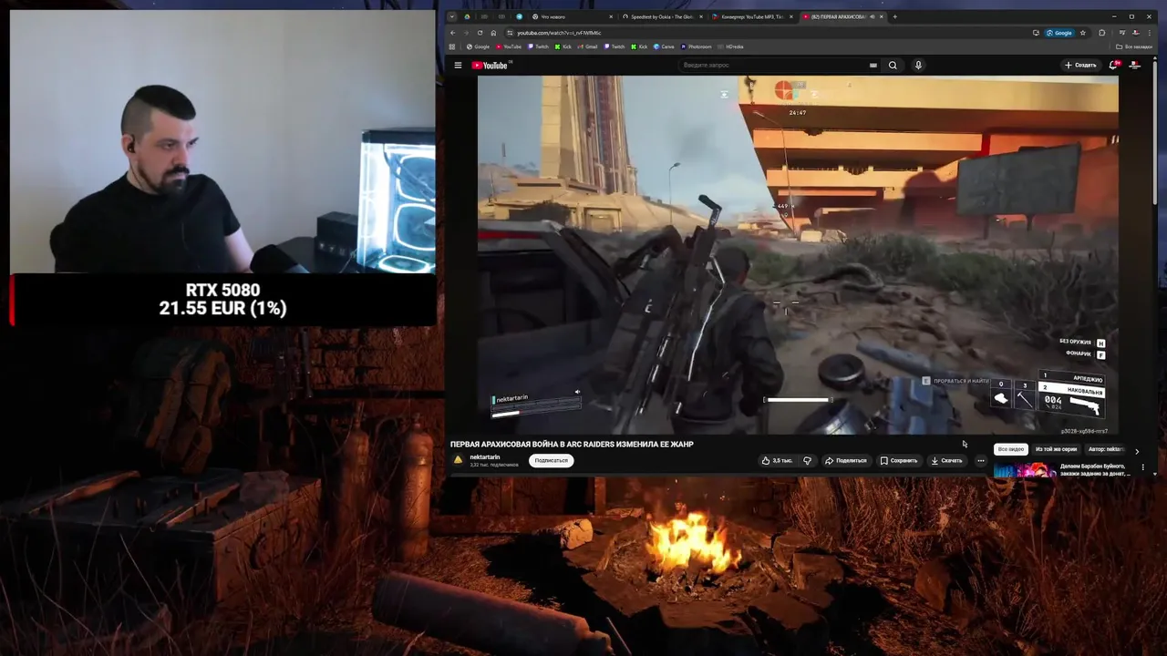Open the HDrezka bookmark
The height and width of the screenshot is (656, 1167).
731,46
